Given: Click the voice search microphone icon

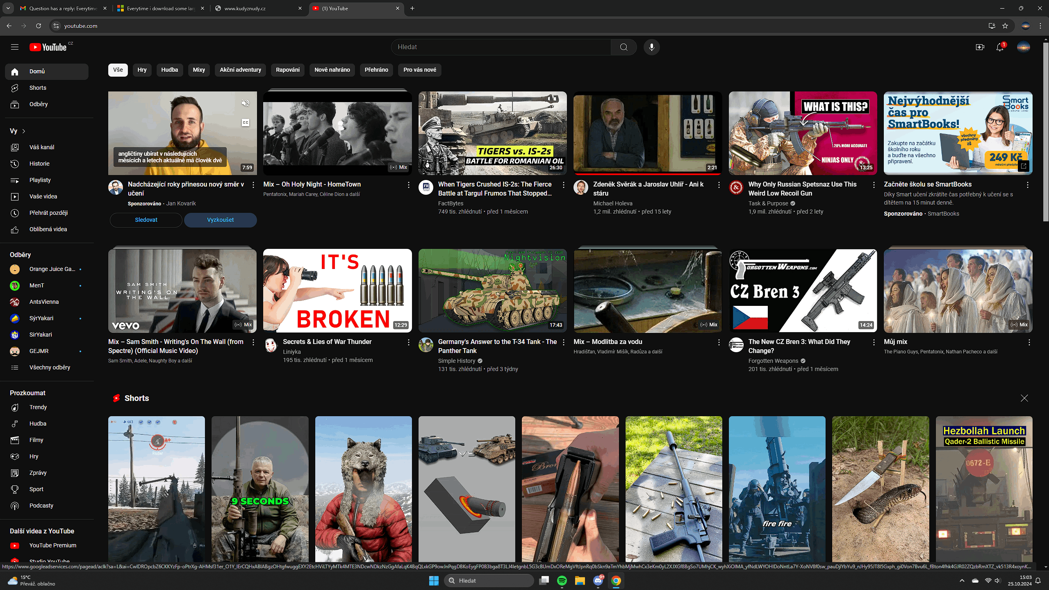Looking at the screenshot, I should click(x=651, y=47).
